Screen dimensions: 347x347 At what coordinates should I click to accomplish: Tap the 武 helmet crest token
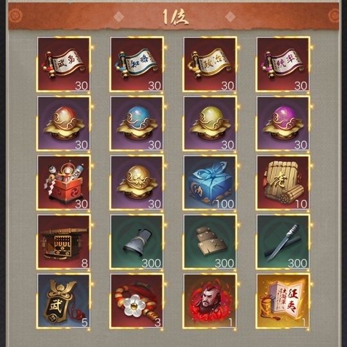(64, 301)
